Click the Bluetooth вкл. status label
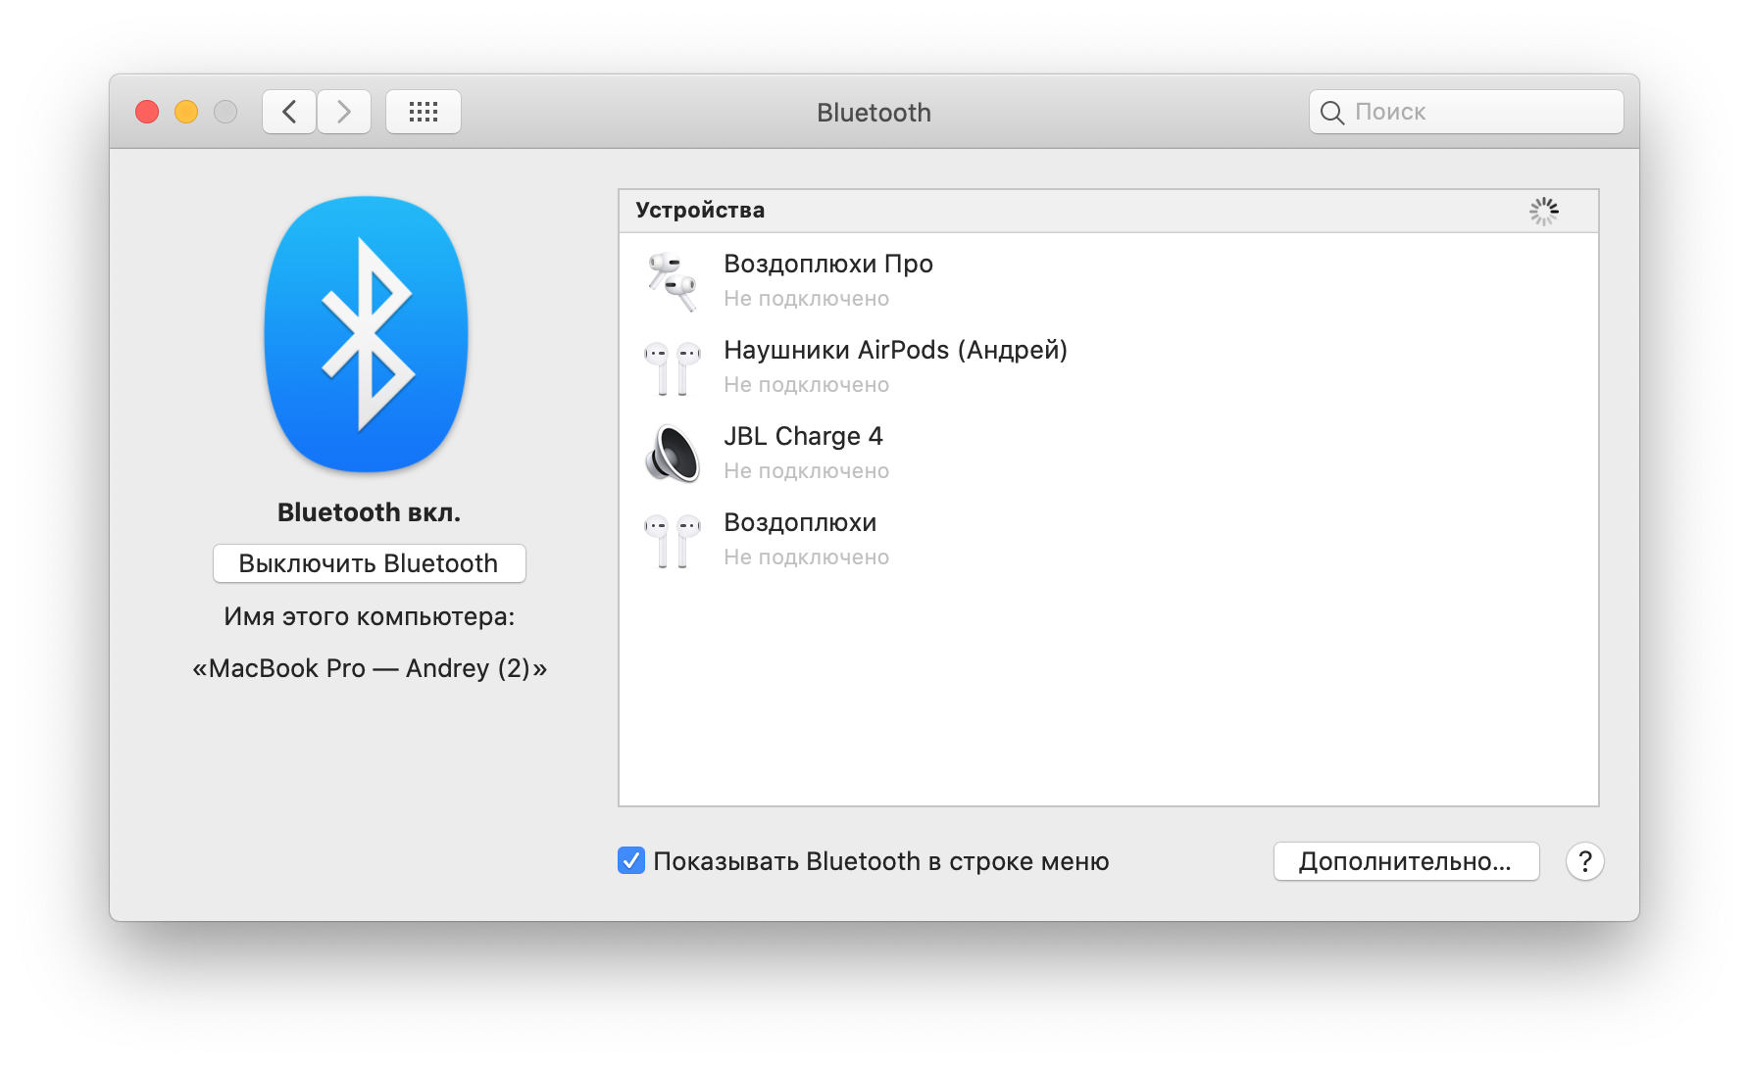The height and width of the screenshot is (1066, 1749). [x=369, y=512]
